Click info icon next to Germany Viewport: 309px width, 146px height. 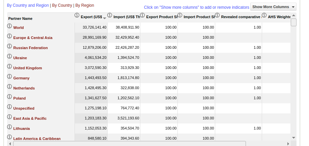click(9, 77)
